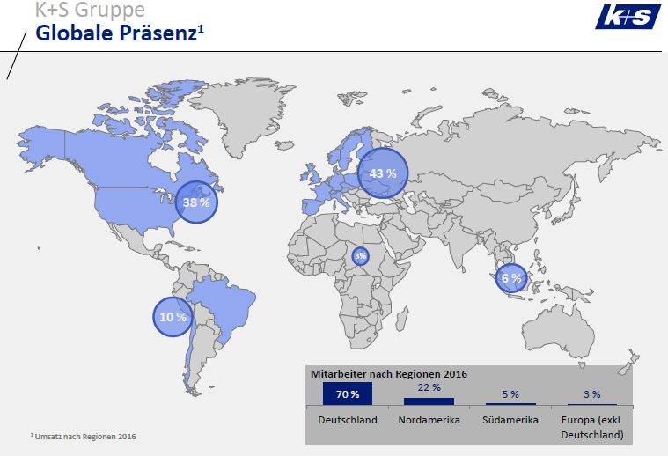This screenshot has width=668, height=456.
Task: Click the 'Globale Präsenz' title
Action: 120,33
